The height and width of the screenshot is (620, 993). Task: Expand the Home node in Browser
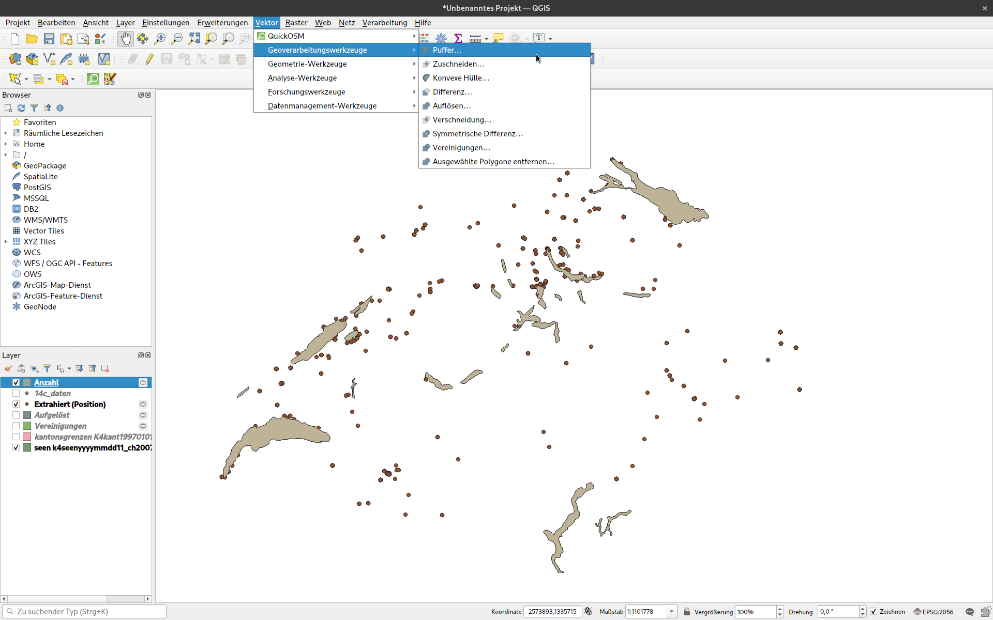point(6,144)
